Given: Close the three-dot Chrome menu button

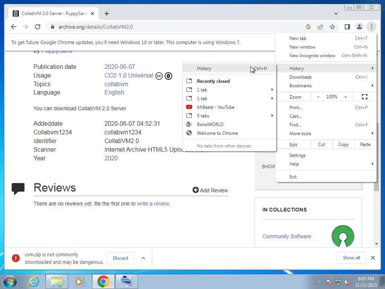Looking at the screenshot, I should (x=371, y=27).
